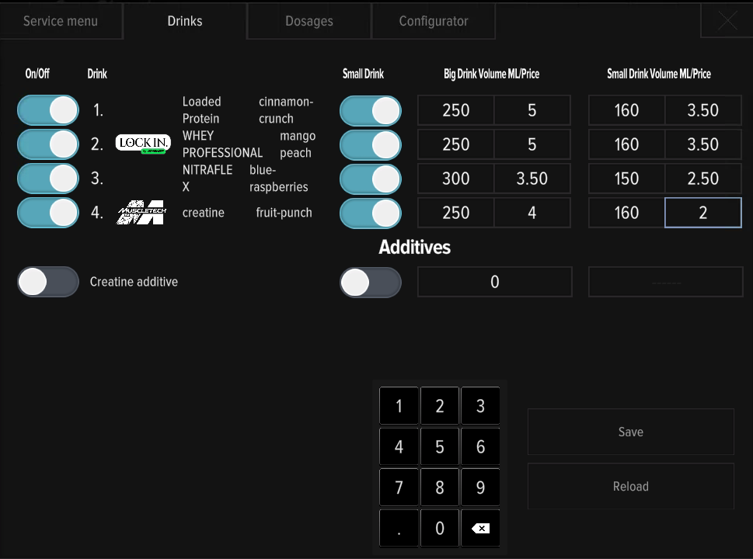This screenshot has width=753, height=559.
Task: Close the menu with the X icon
Action: tap(727, 21)
